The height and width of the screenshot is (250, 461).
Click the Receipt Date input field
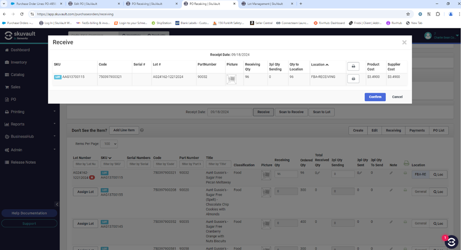tap(230, 112)
